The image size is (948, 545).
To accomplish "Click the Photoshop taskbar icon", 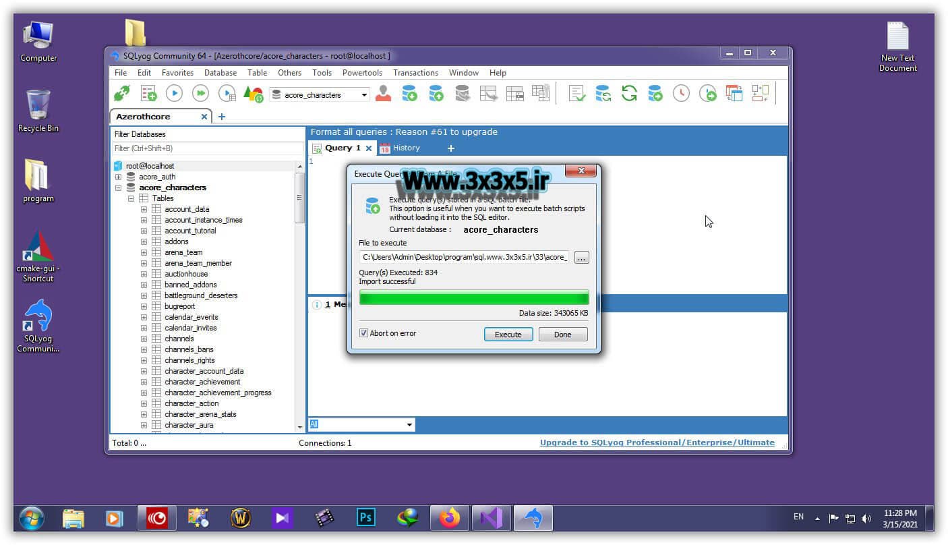I will click(x=366, y=518).
